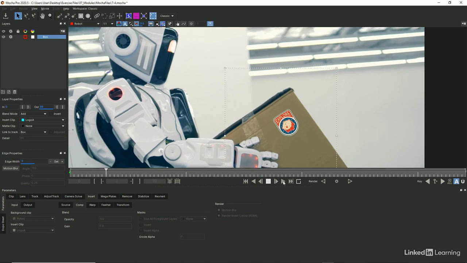467x263 pixels.
Task: Click the red Box layer color swatch
Action: pyautogui.click(x=25, y=37)
